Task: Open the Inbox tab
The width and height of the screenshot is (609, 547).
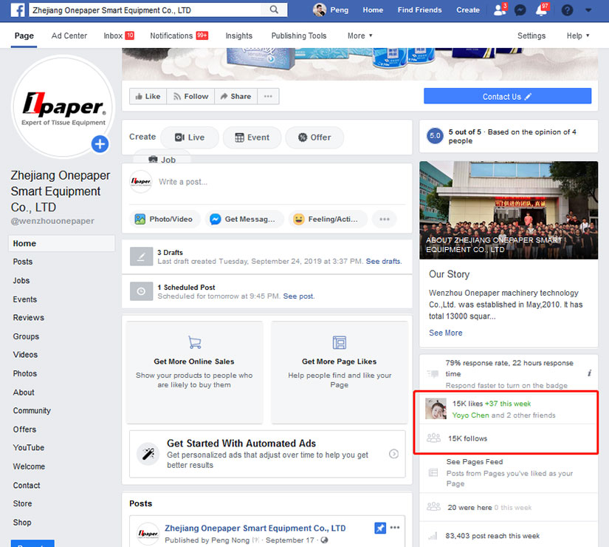Action: (x=119, y=35)
